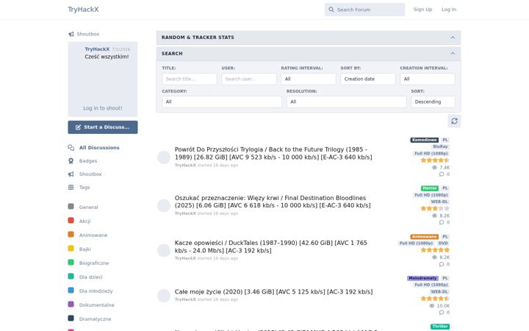Click the yellow Bajki color swatch
This screenshot has height=331, width=529.
(x=71, y=249)
